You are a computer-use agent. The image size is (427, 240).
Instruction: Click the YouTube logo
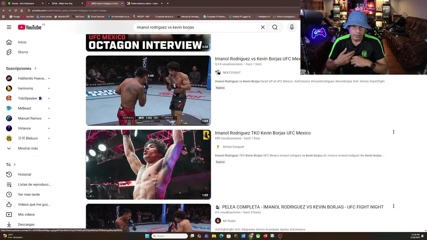(x=30, y=27)
